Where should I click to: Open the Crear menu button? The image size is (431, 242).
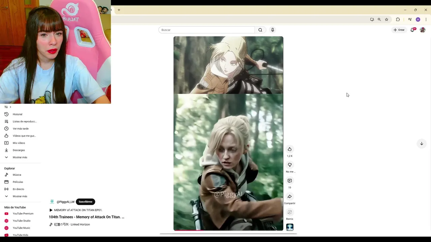pos(399,30)
